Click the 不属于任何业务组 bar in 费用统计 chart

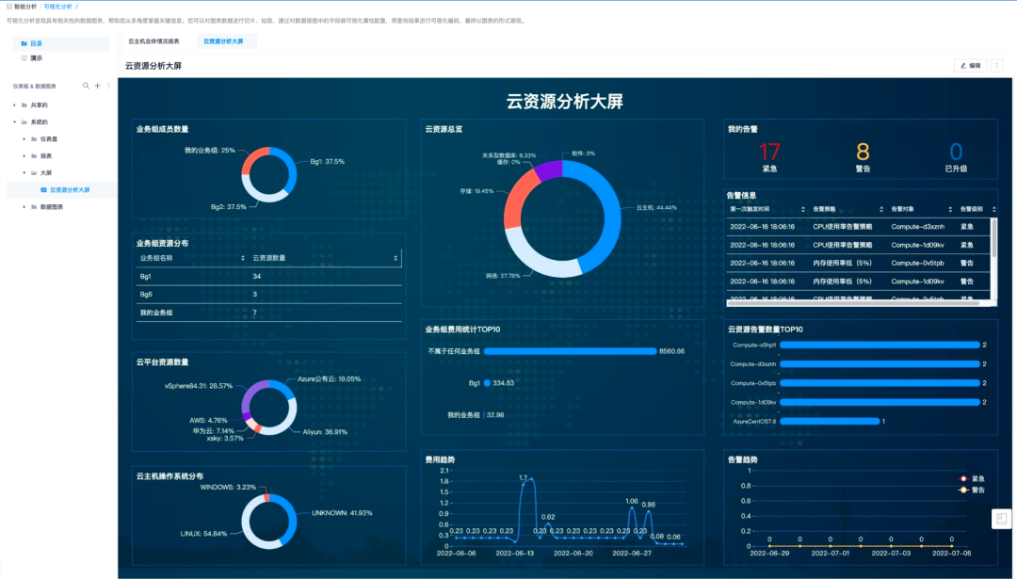(571, 351)
